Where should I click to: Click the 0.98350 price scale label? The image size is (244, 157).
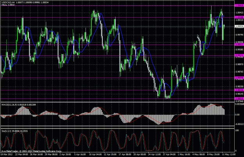pyautogui.click(x=240, y=87)
